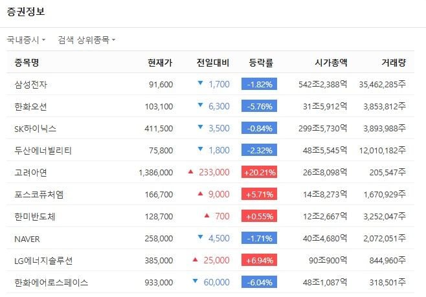Image resolution: width=426 pixels, height=297 pixels.
Task: Click the blue down arrow for 삼성전자
Action: [x=200, y=83]
